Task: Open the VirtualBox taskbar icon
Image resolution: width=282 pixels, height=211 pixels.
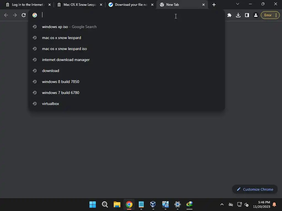Action: (x=153, y=204)
